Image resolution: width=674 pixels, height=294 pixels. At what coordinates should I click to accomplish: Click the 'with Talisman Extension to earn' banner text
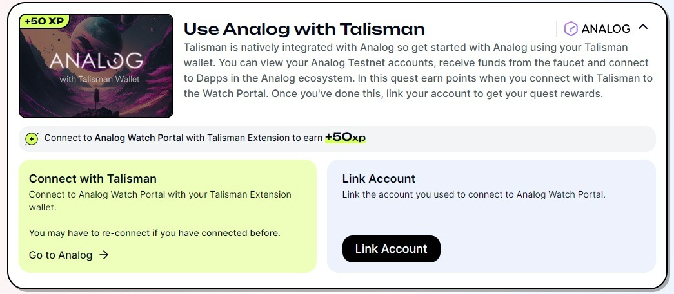[254, 138]
